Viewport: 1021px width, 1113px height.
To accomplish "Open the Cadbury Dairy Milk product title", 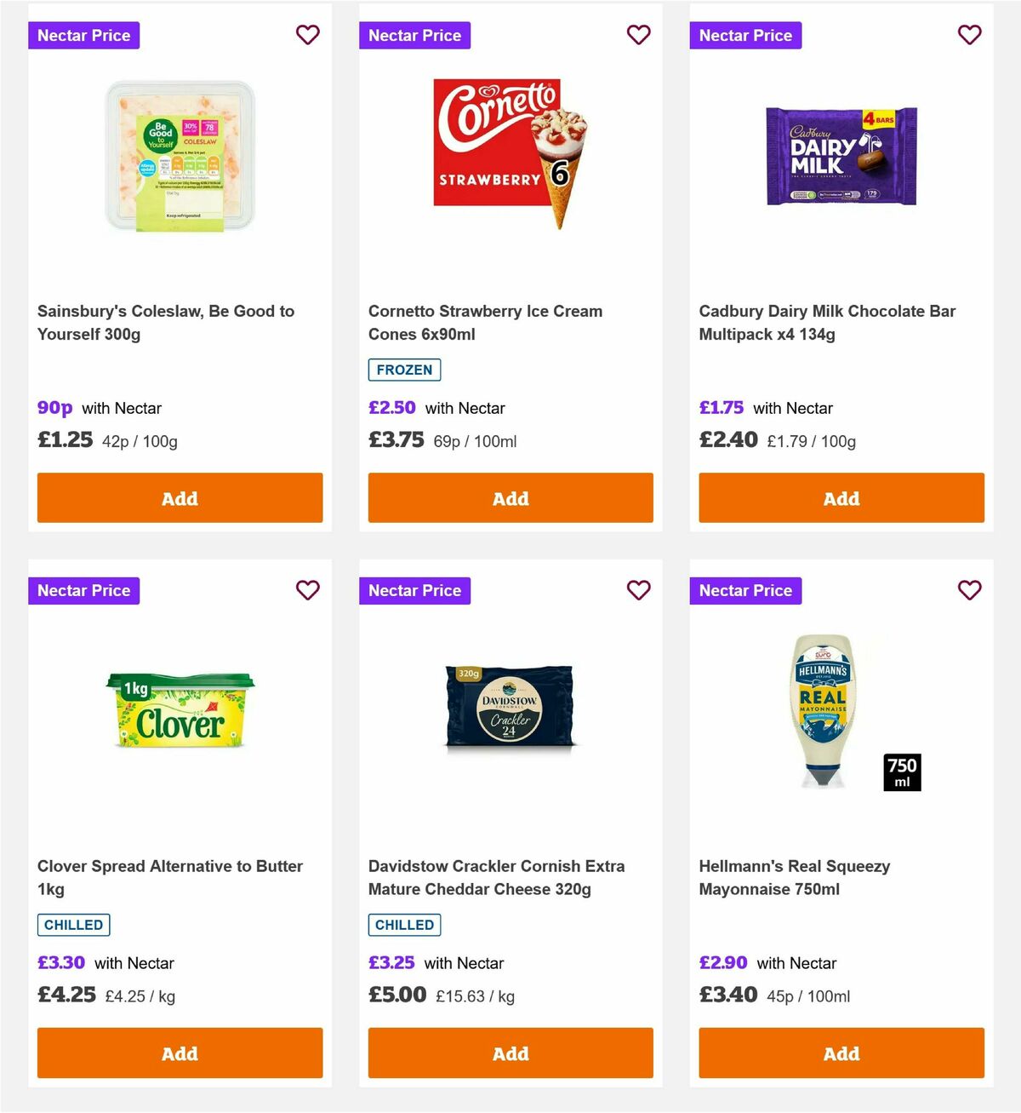I will pyautogui.click(x=828, y=322).
